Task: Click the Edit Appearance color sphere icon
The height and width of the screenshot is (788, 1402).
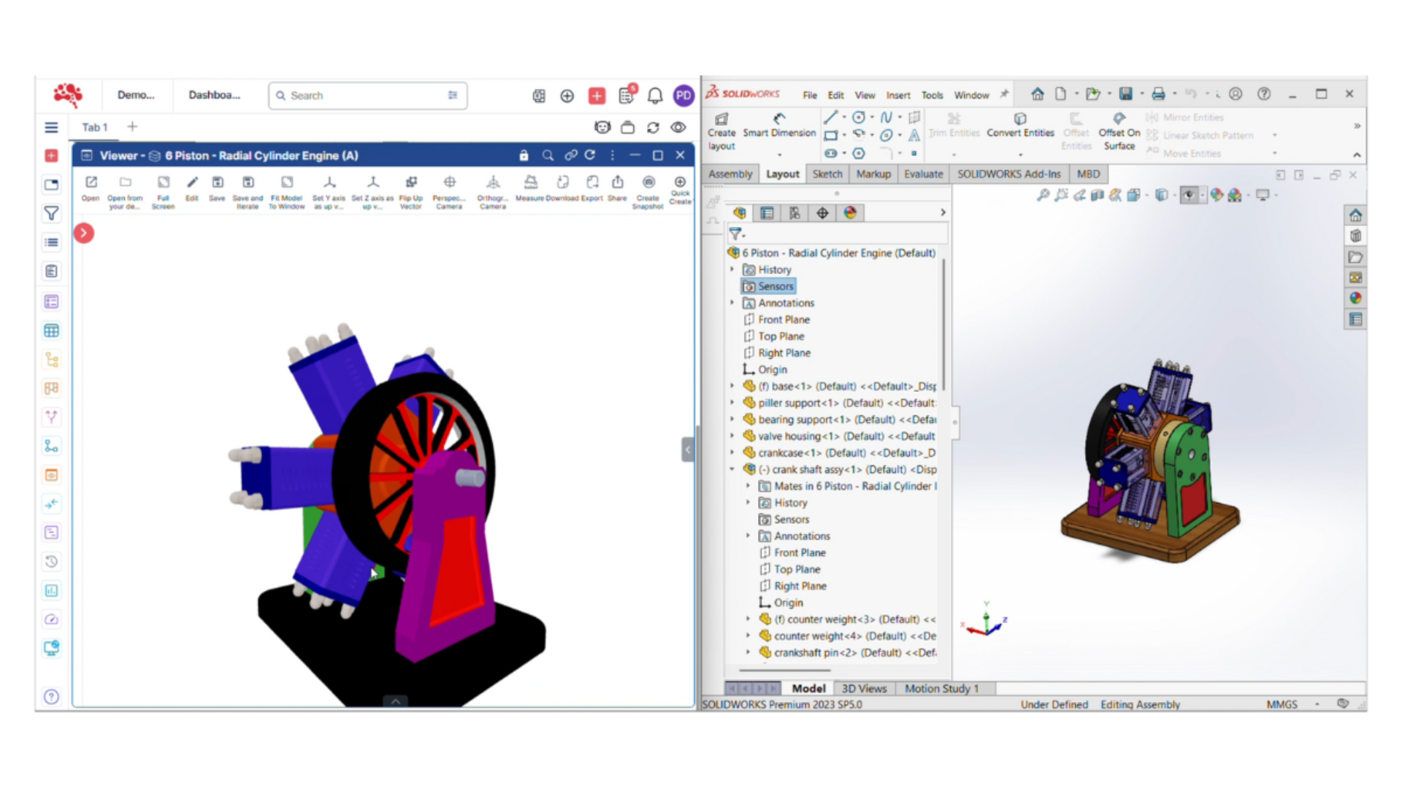Action: pos(1217,196)
